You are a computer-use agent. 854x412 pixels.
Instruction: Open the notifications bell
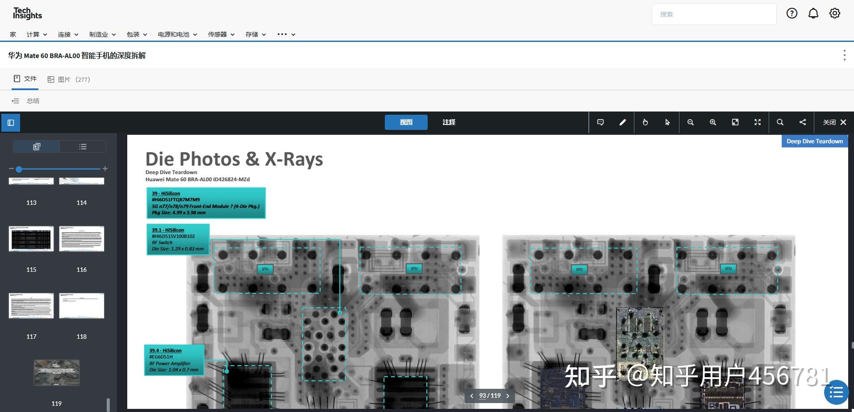[813, 13]
